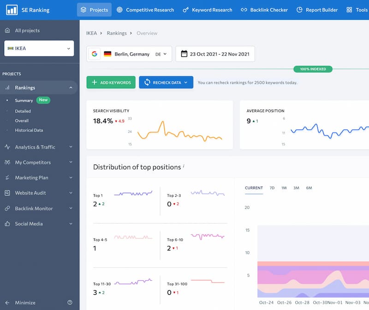
Task: Click the Rankings bar chart icon
Action: (x=7, y=87)
